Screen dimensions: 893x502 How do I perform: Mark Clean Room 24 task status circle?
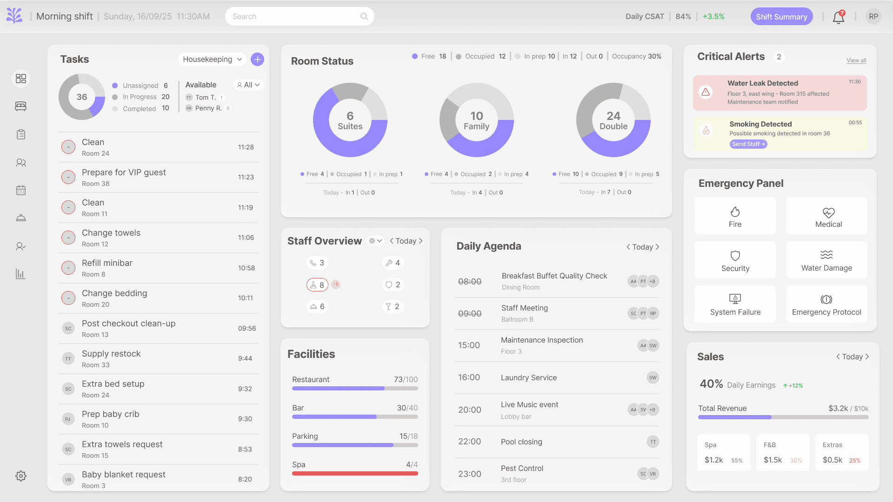point(68,147)
